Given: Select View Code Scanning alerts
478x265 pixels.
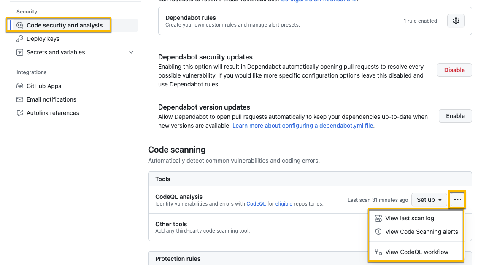Looking at the screenshot, I should 421,232.
